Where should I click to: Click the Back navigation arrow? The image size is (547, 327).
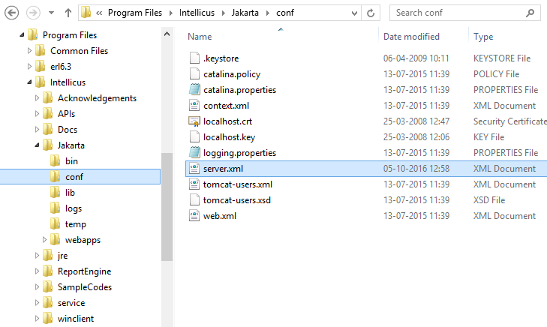pyautogui.click(x=11, y=13)
